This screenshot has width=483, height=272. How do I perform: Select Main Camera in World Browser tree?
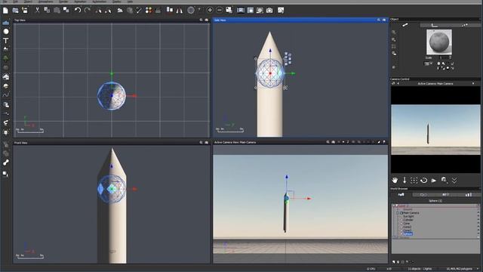pos(411,213)
